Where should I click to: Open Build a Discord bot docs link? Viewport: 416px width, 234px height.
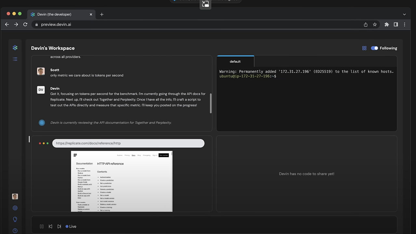[x=84, y=193]
